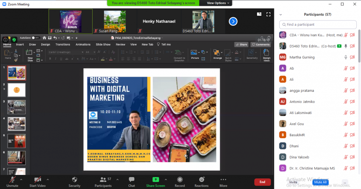Select Martha Gurning in participants list

pos(302,57)
